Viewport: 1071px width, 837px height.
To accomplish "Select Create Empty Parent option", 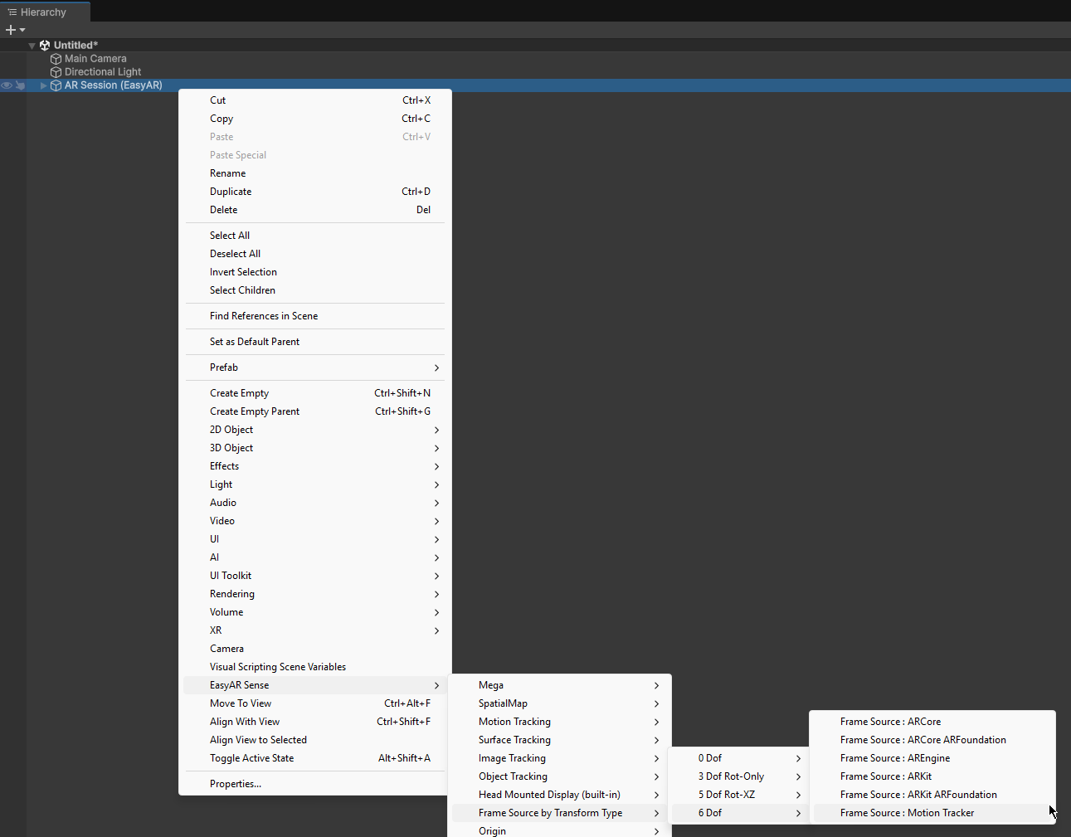I will coord(255,411).
